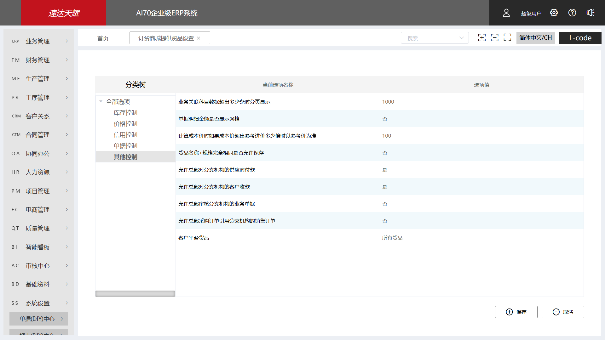This screenshot has height=340, width=605.
Task: Switch to the 首页 tab
Action: click(103, 38)
